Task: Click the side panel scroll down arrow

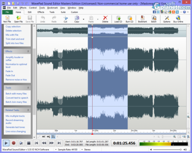Action: (x=34, y=137)
